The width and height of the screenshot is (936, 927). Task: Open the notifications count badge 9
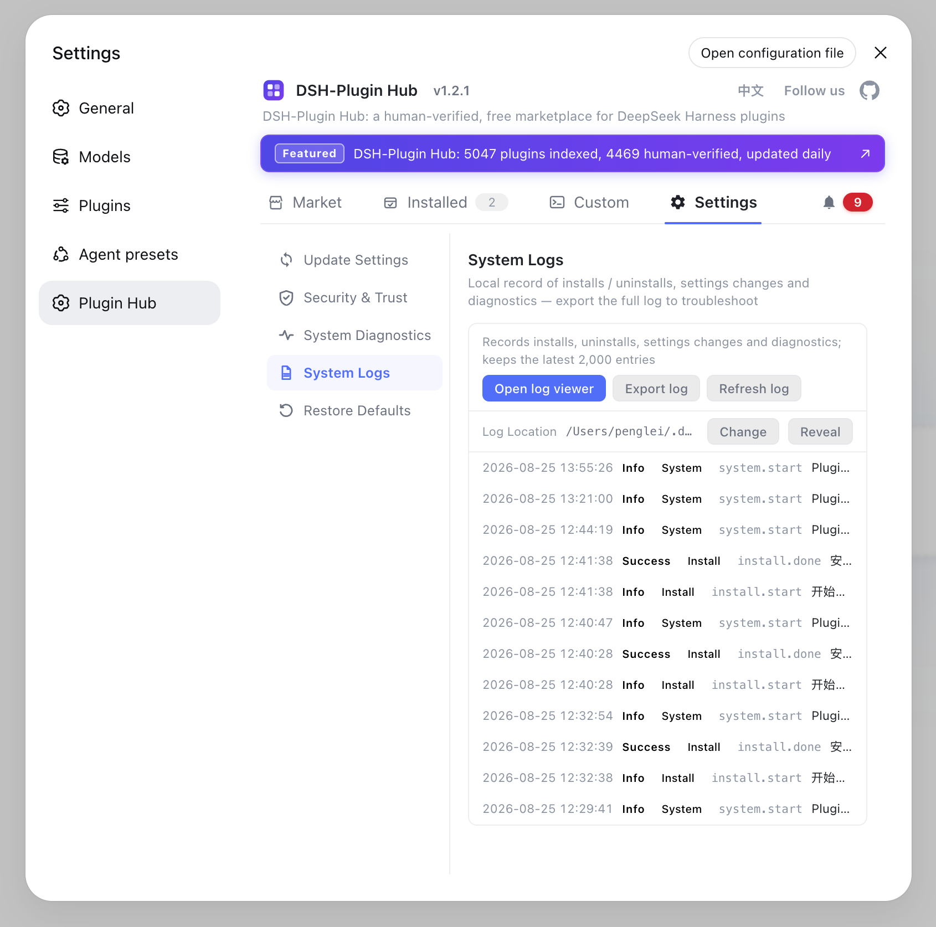857,203
